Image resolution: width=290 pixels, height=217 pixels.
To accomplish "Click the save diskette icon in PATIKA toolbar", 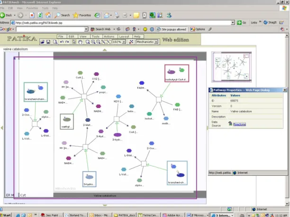I will pos(48,42).
